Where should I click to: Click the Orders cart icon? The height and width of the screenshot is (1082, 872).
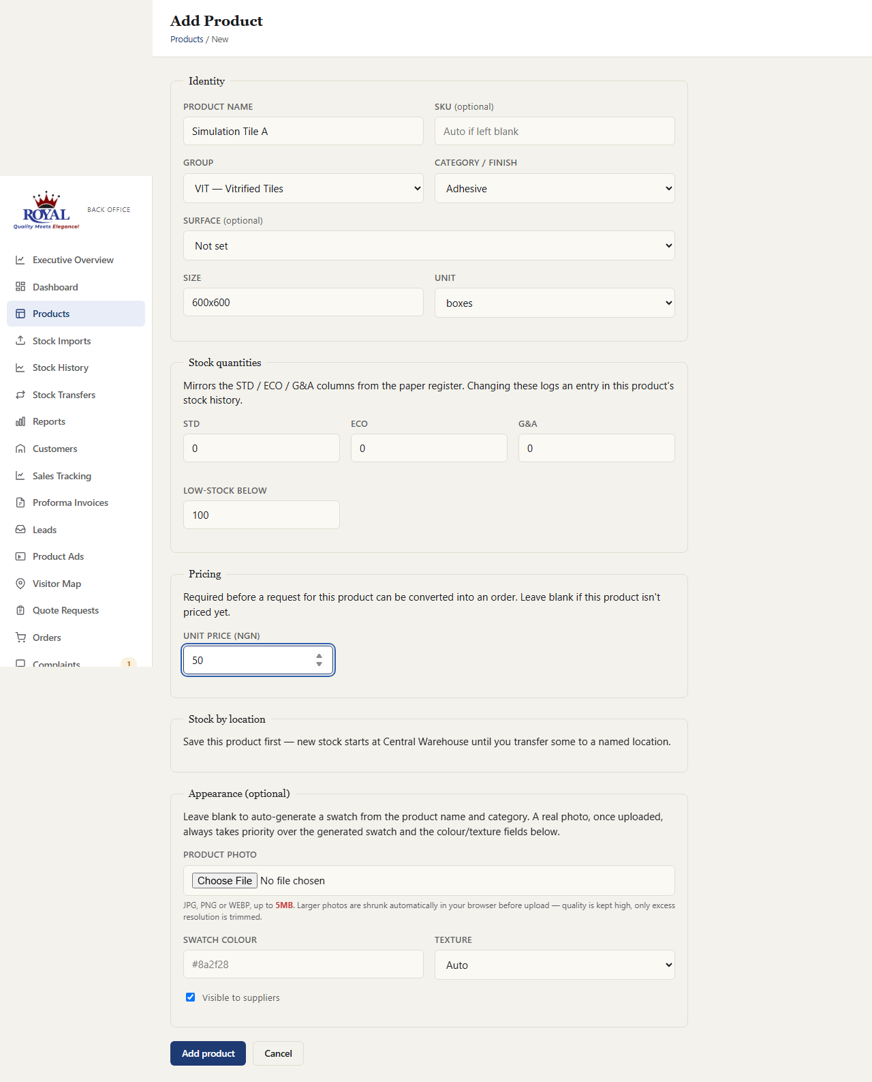[20, 637]
